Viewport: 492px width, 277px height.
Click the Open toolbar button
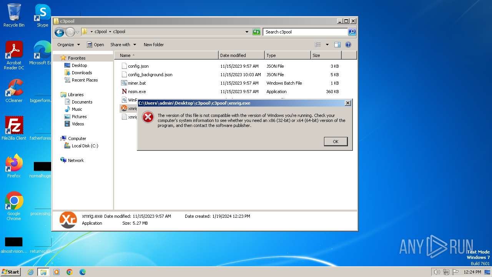pyautogui.click(x=95, y=45)
